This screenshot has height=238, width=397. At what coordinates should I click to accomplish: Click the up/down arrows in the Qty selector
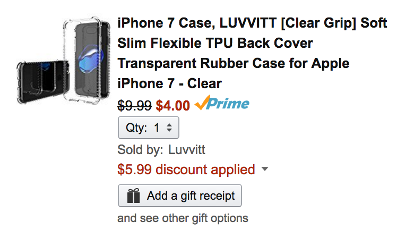pyautogui.click(x=169, y=128)
